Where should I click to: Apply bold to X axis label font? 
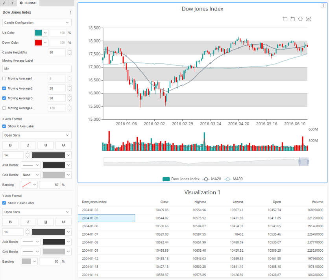[x=10, y=145]
